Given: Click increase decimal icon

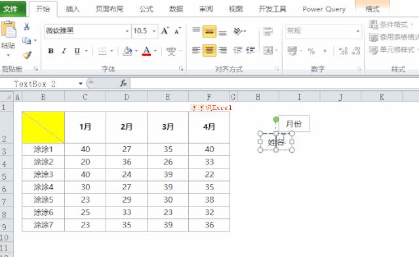Looking at the screenshot, I should [x=343, y=50].
